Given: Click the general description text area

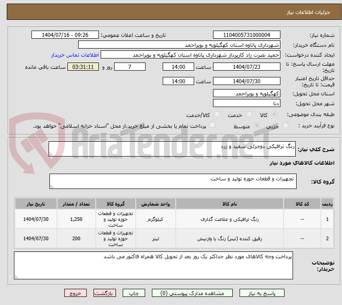Looking at the screenshot, I should [x=172, y=149].
